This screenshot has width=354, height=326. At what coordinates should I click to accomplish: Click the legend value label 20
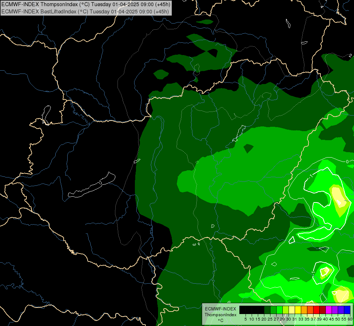[x=264, y=319]
